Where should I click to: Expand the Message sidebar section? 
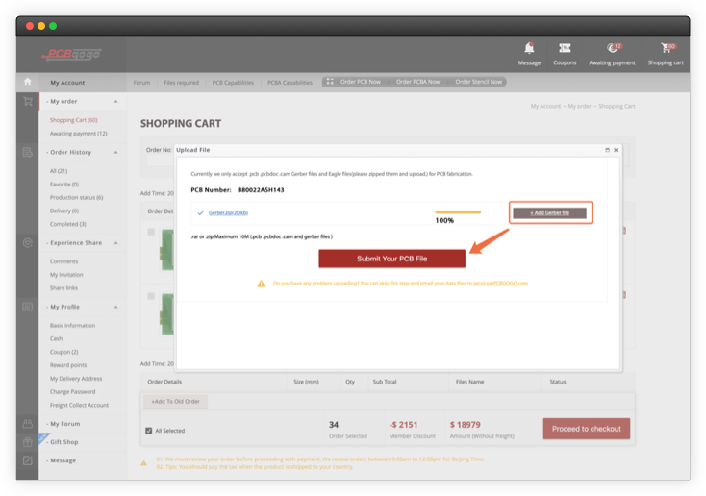63,460
